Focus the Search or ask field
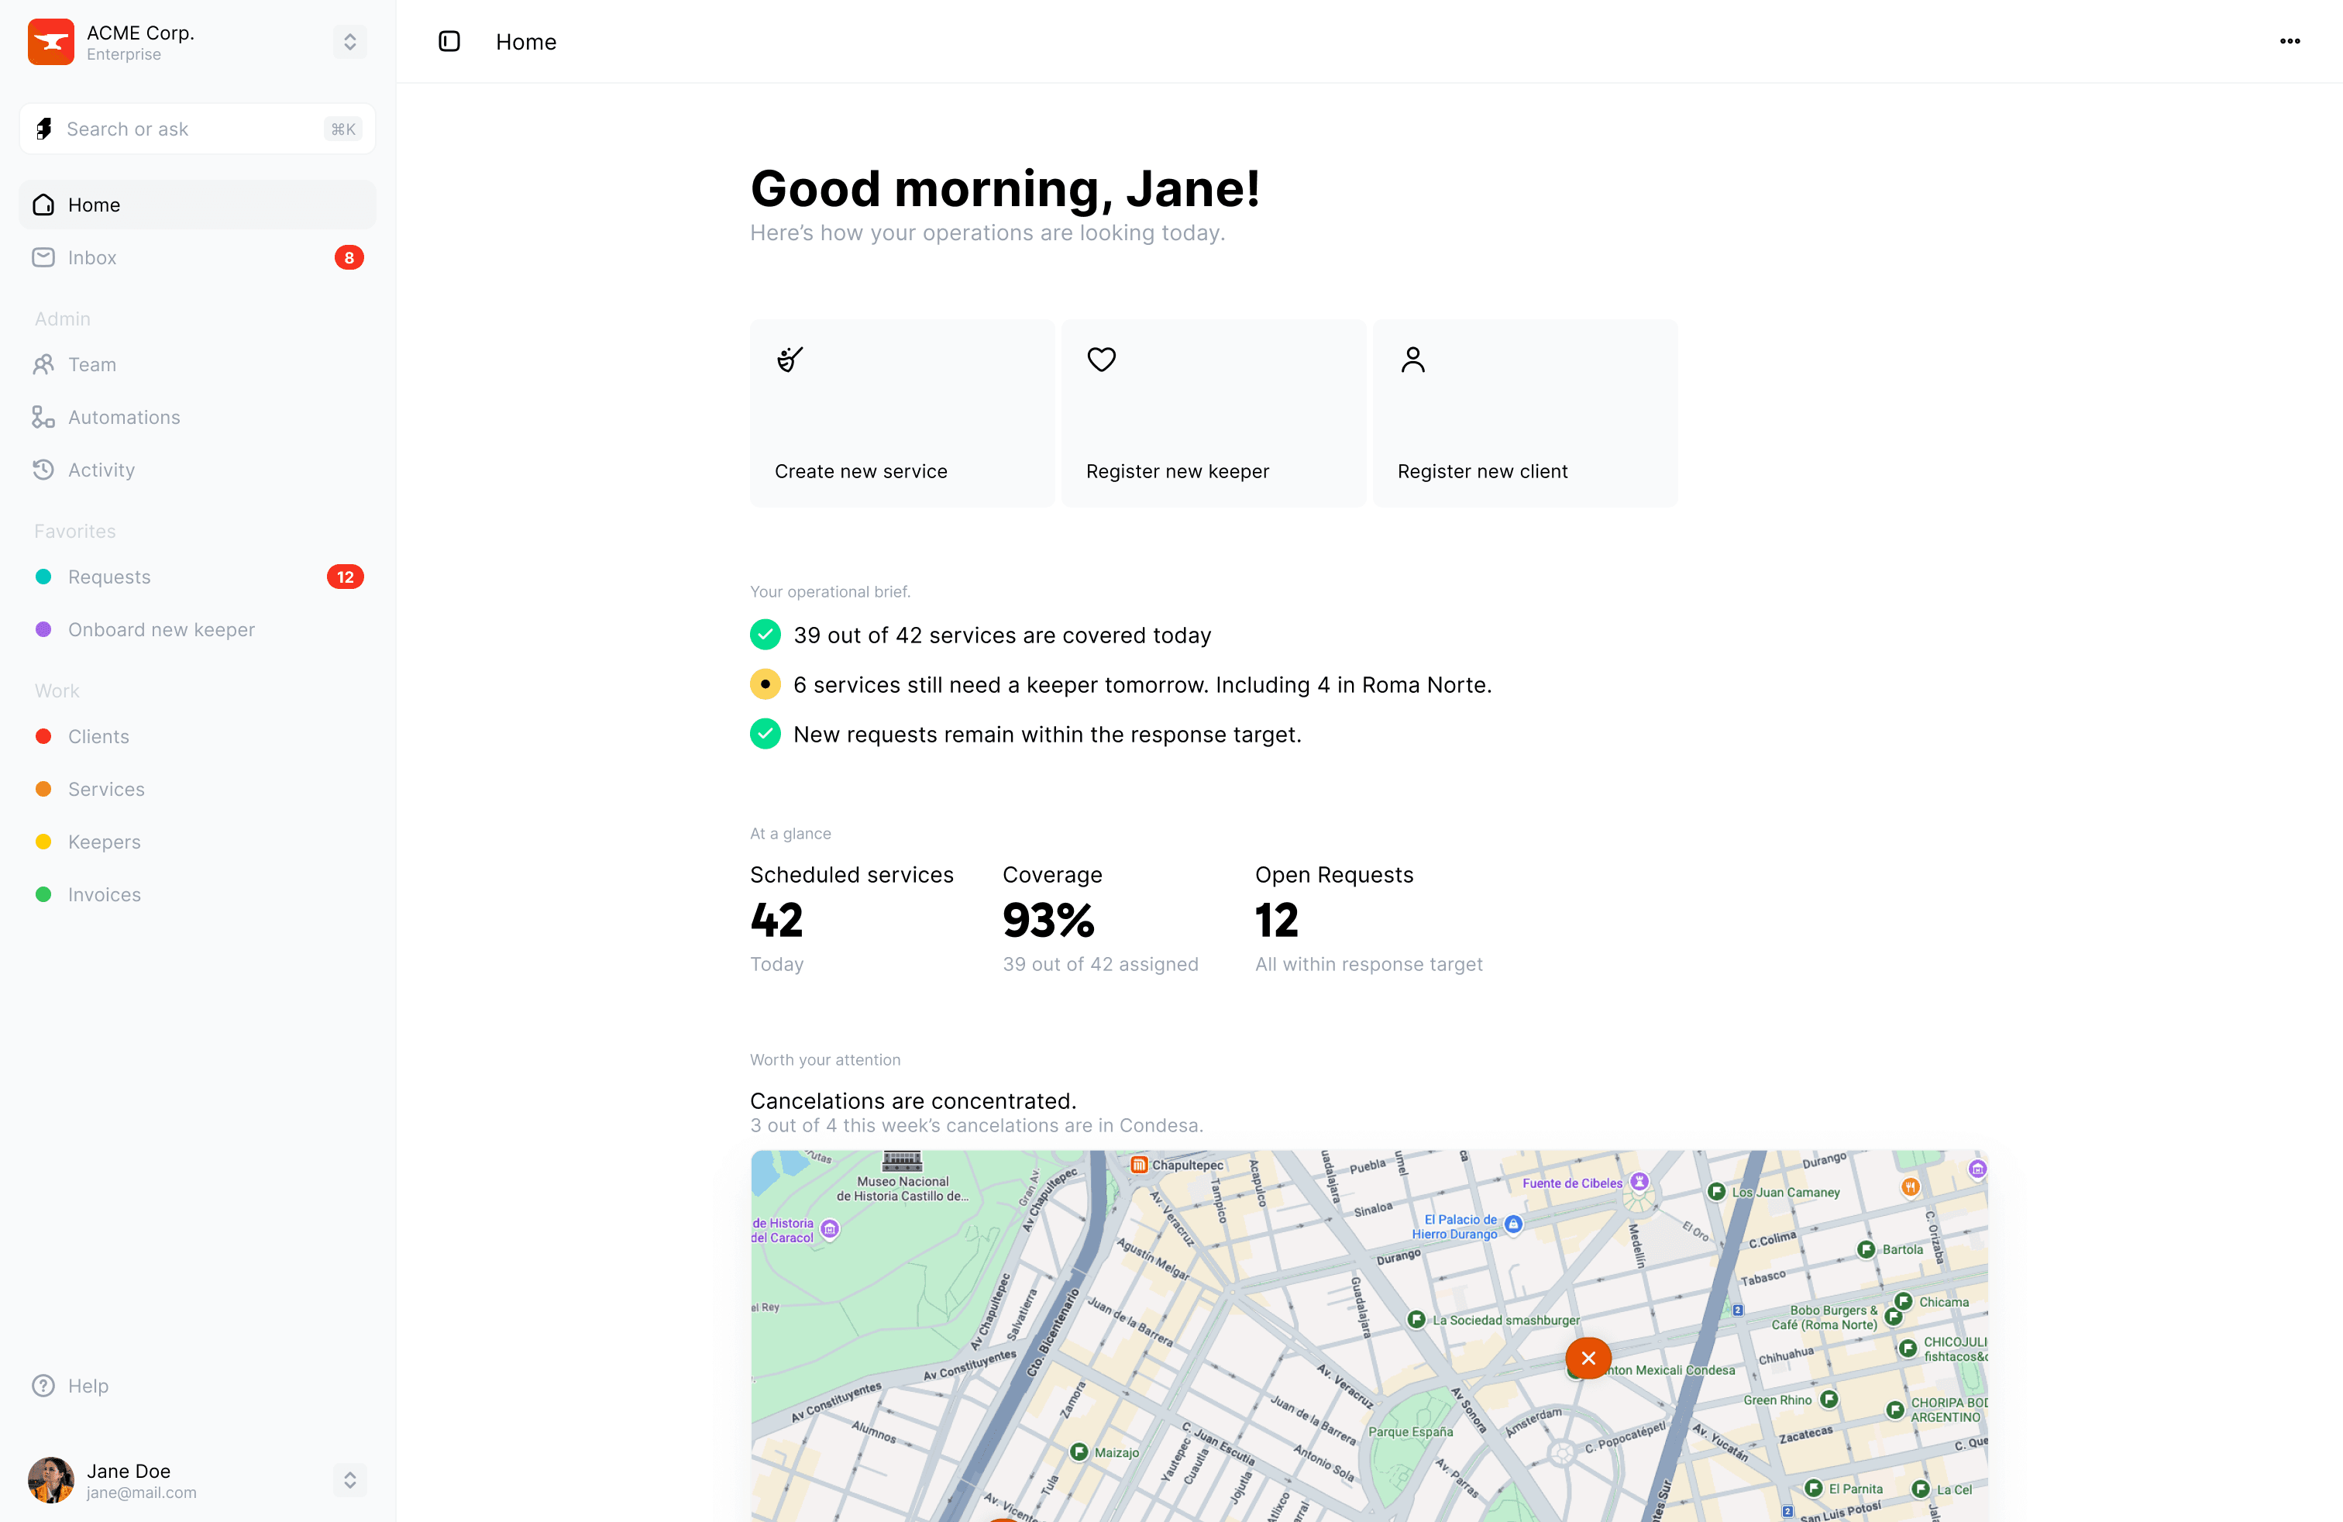 [x=197, y=129]
